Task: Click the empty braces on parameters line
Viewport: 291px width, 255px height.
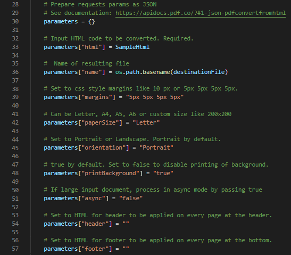Action: [92, 22]
